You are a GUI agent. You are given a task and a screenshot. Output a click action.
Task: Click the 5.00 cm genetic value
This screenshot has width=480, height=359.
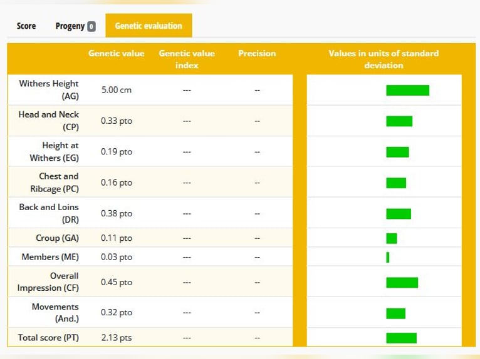click(117, 90)
